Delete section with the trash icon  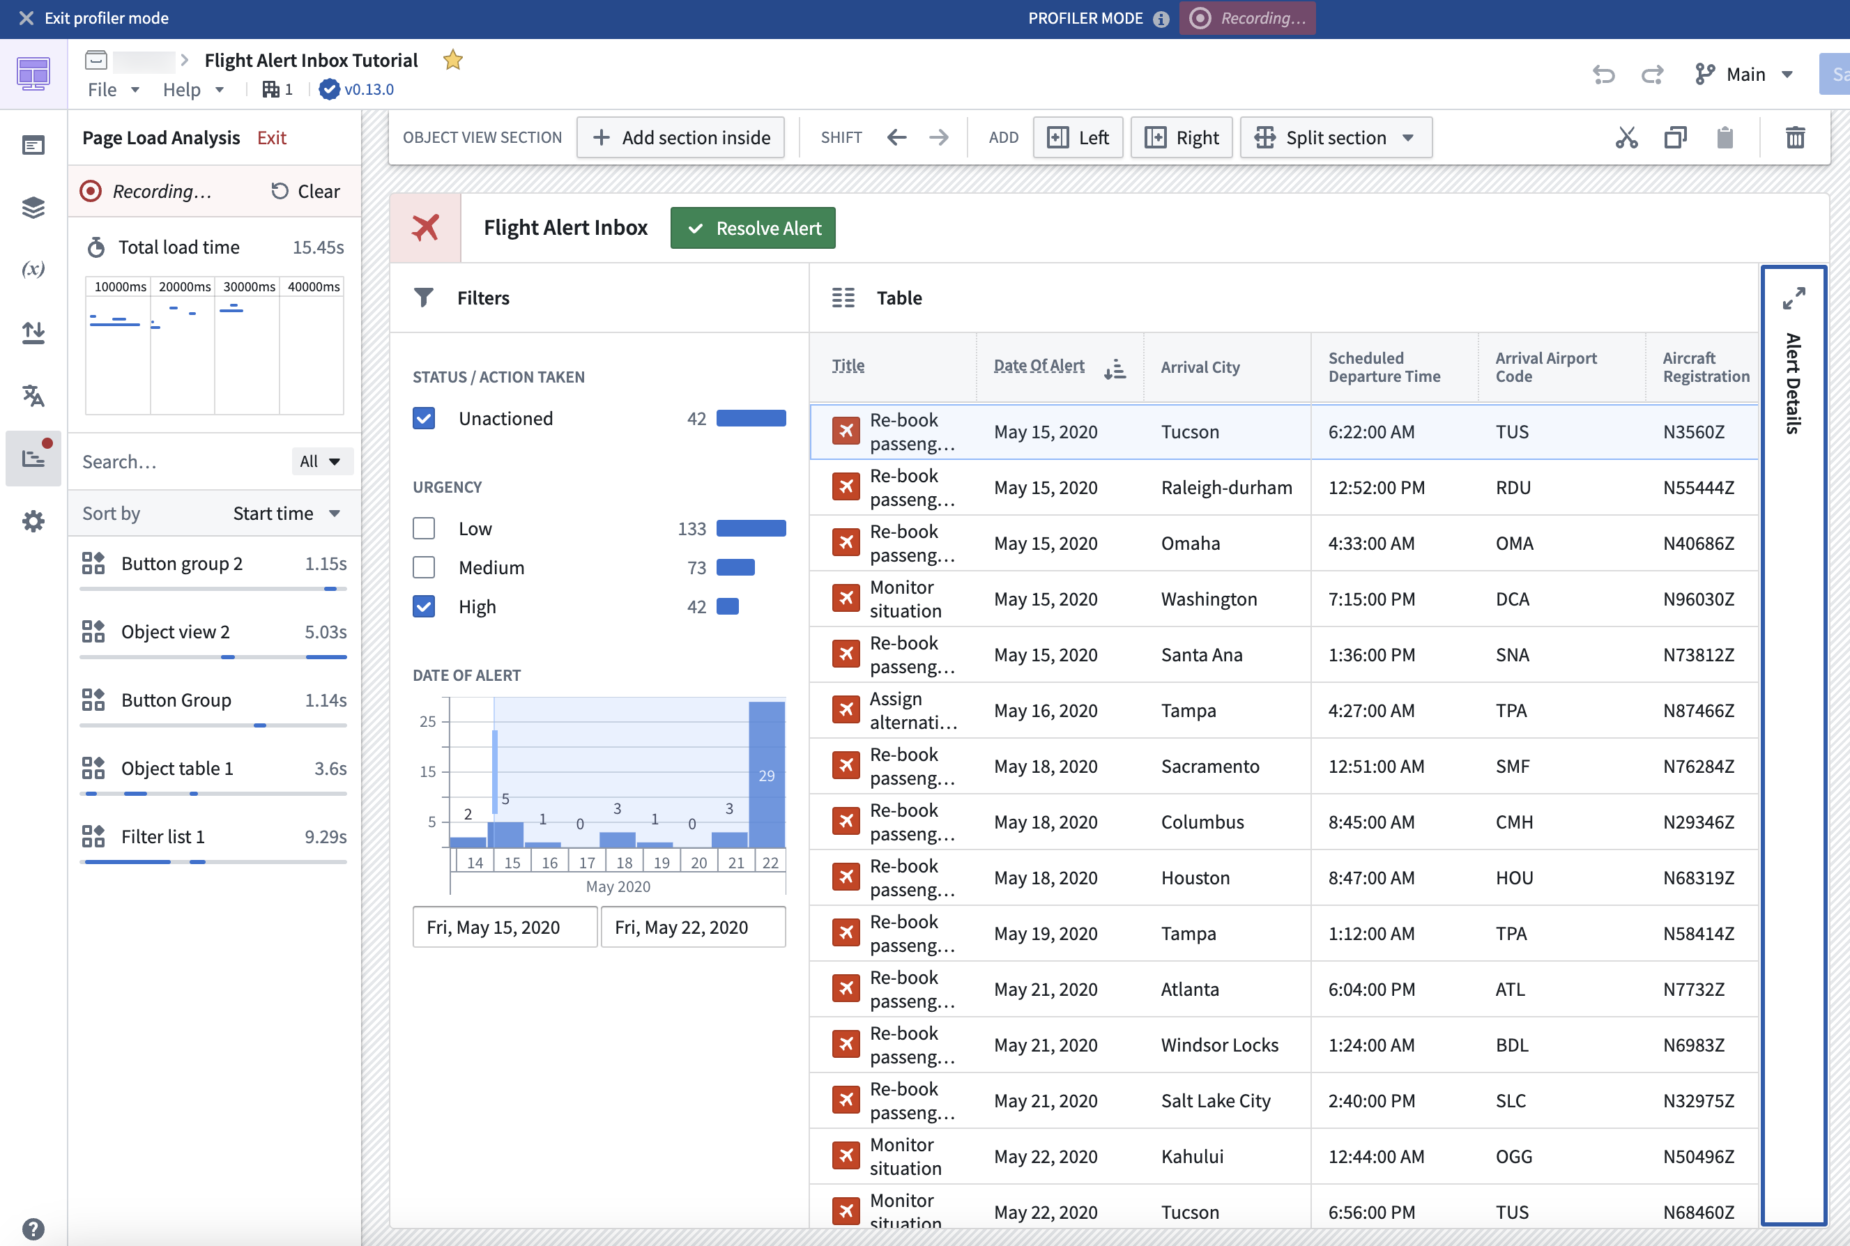1795,137
